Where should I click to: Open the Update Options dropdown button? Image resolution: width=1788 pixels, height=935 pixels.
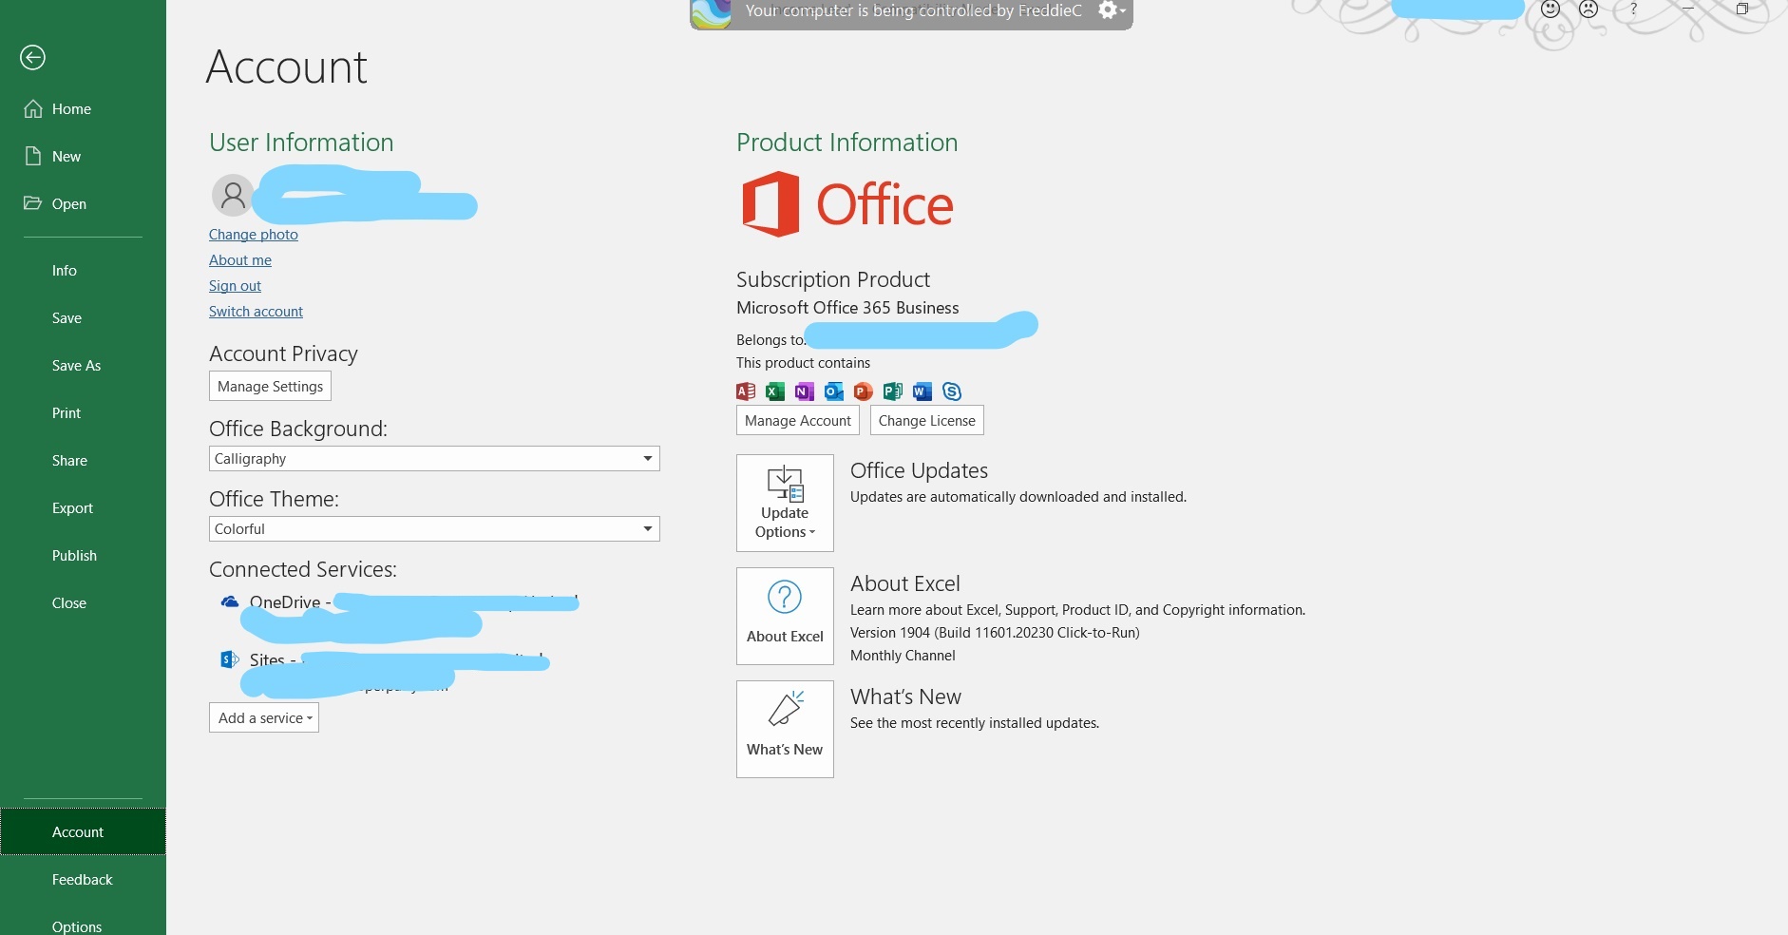click(x=785, y=503)
